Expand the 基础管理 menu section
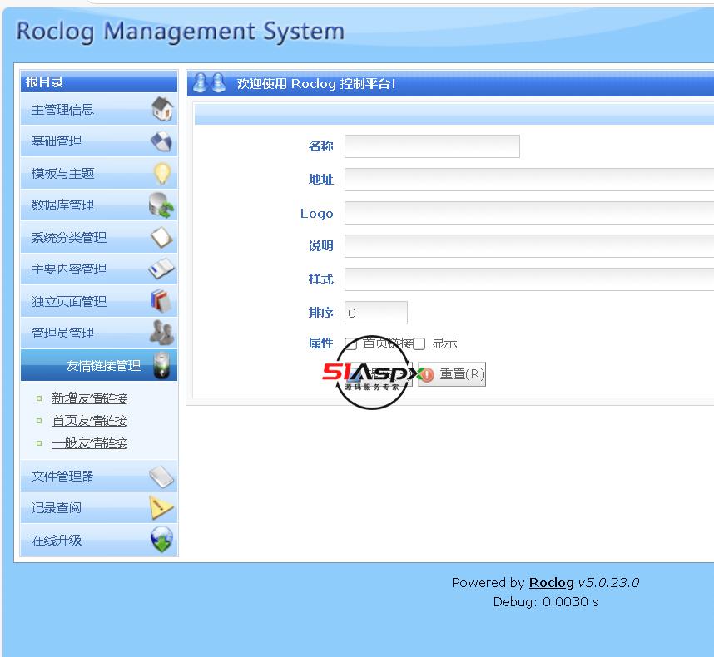This screenshot has width=714, height=657. [x=99, y=141]
